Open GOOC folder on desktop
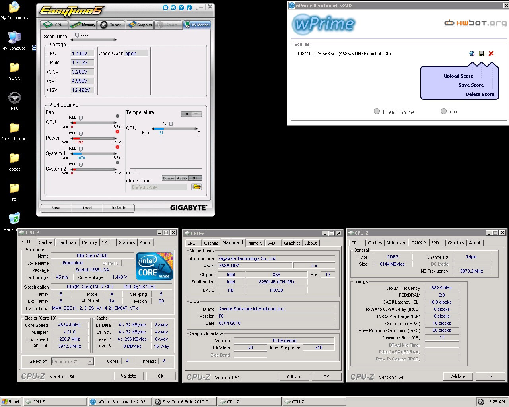 [x=14, y=71]
